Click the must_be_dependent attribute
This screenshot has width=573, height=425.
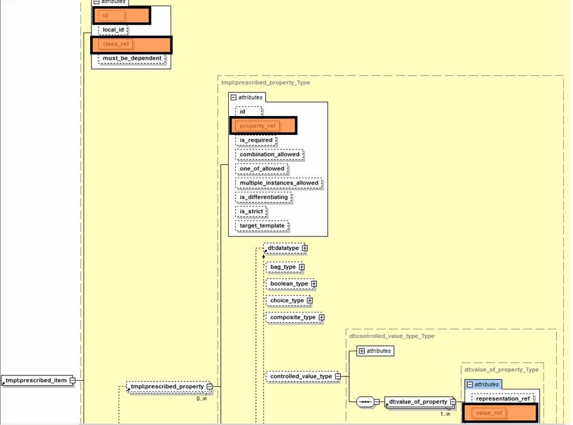pyautogui.click(x=132, y=59)
